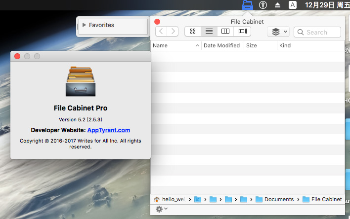Viewport: 350px width, 219px height.
Task: Click the File Cabinet Pro drawer icon
Action: click(81, 81)
